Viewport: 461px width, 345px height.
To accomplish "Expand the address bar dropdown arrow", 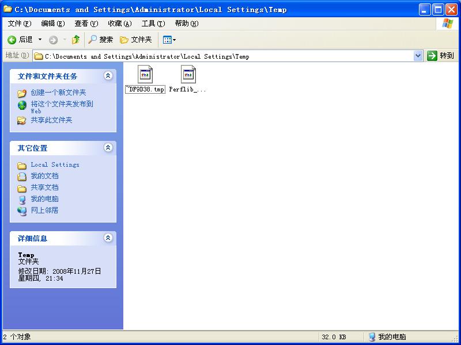I will point(418,56).
